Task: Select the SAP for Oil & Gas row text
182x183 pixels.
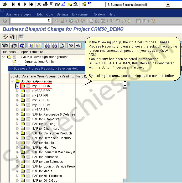Action: pyautogui.click(x=45, y=181)
